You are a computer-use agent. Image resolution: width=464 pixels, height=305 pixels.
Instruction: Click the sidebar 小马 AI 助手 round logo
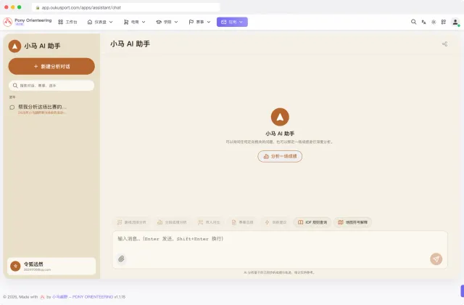(x=14, y=46)
